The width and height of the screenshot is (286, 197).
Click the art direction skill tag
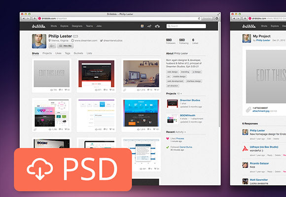pyautogui.click(x=173, y=86)
